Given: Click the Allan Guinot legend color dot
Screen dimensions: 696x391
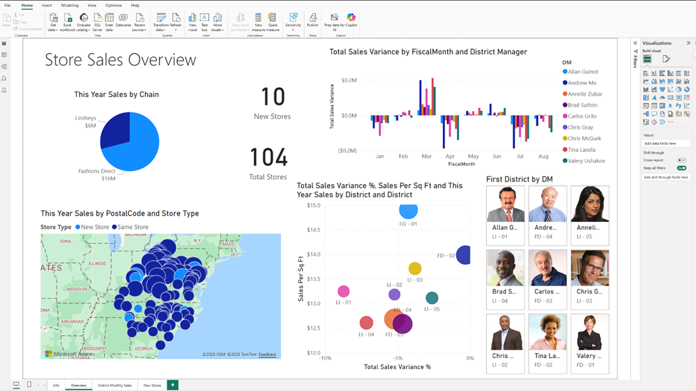Looking at the screenshot, I should (x=565, y=72).
